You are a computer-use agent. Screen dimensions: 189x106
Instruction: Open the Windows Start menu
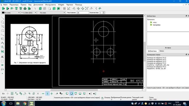(x=4, y=103)
